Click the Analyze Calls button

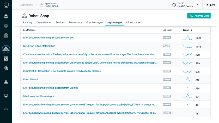(x=199, y=16)
